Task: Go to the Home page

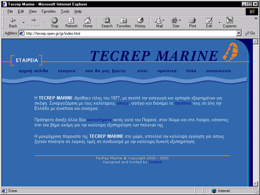Action: coord(88,22)
